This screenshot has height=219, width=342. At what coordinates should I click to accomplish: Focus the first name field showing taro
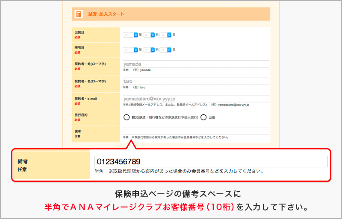(196, 81)
